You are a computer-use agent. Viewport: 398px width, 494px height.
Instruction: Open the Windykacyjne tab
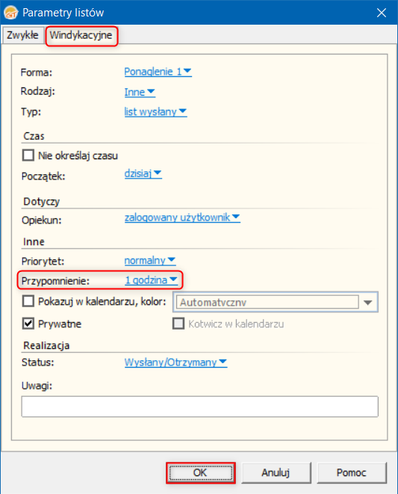coord(81,35)
